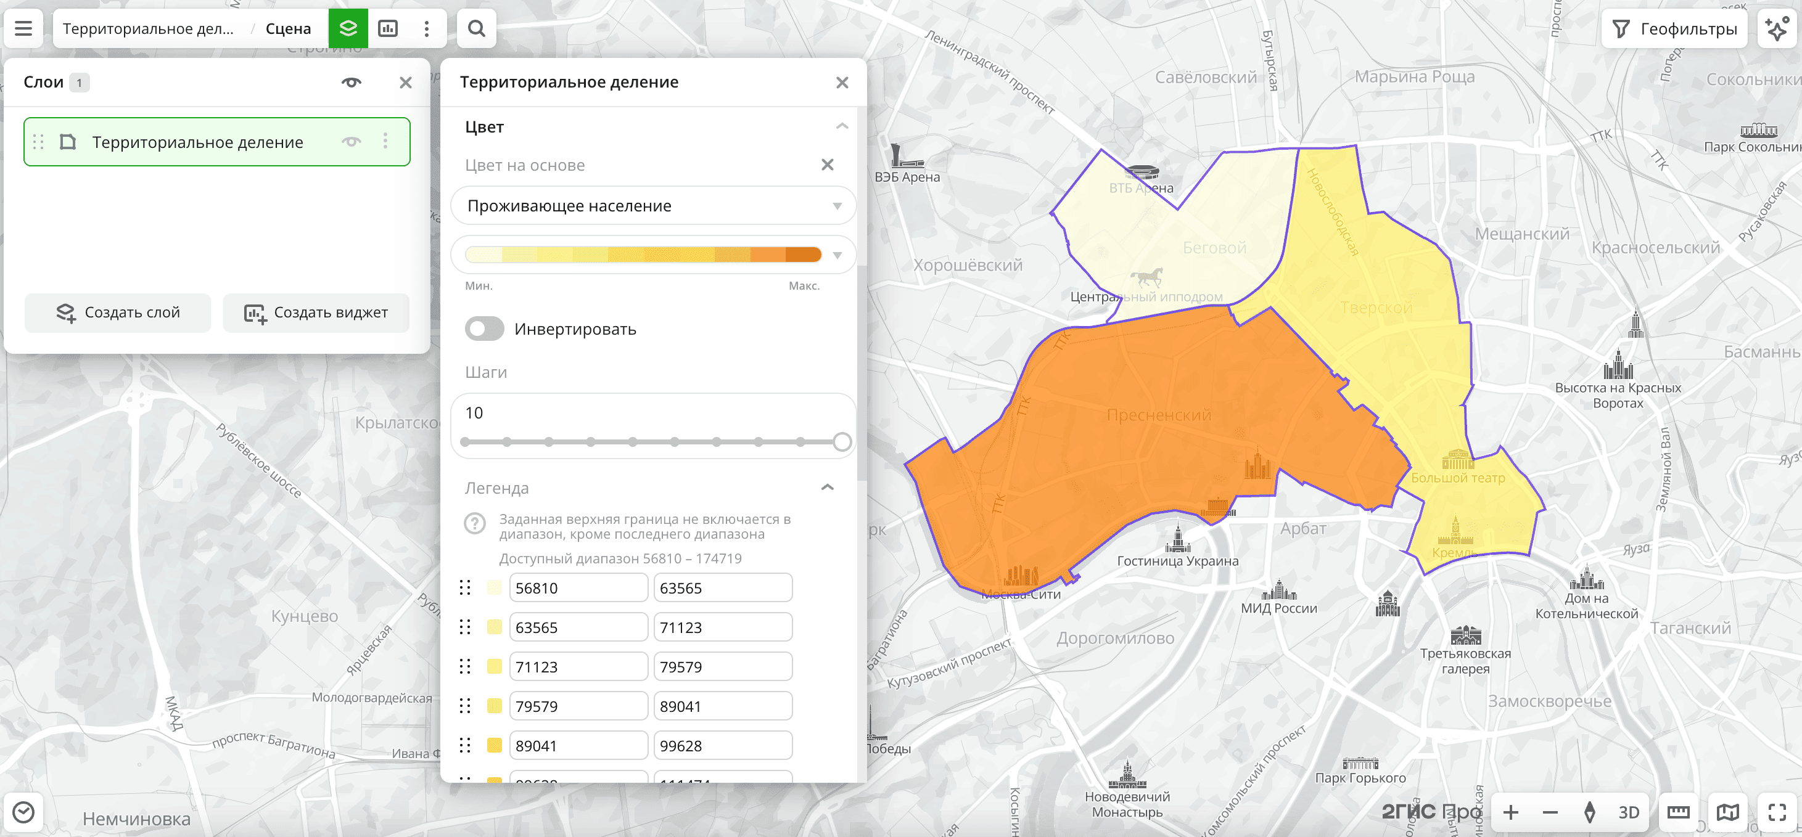The image size is (1802, 837).
Task: Open the scene three-dot menu in the toolbar
Action: coord(427,29)
